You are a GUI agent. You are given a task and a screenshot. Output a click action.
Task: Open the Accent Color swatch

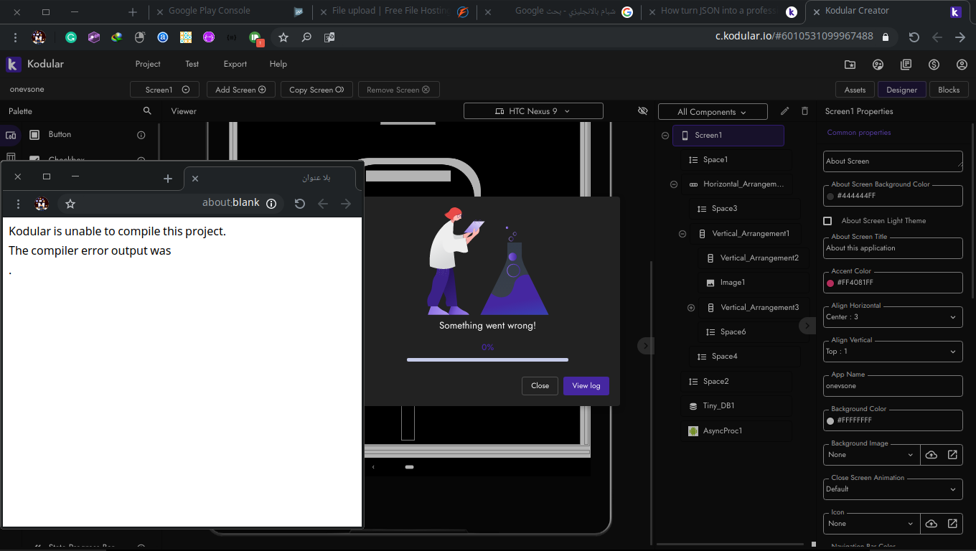point(832,282)
